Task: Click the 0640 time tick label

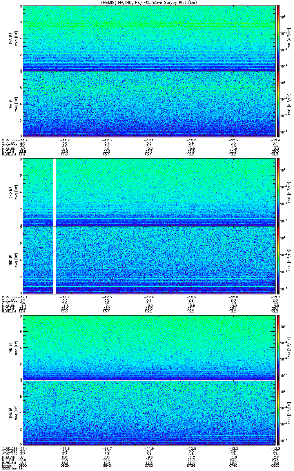Action: tap(107, 465)
